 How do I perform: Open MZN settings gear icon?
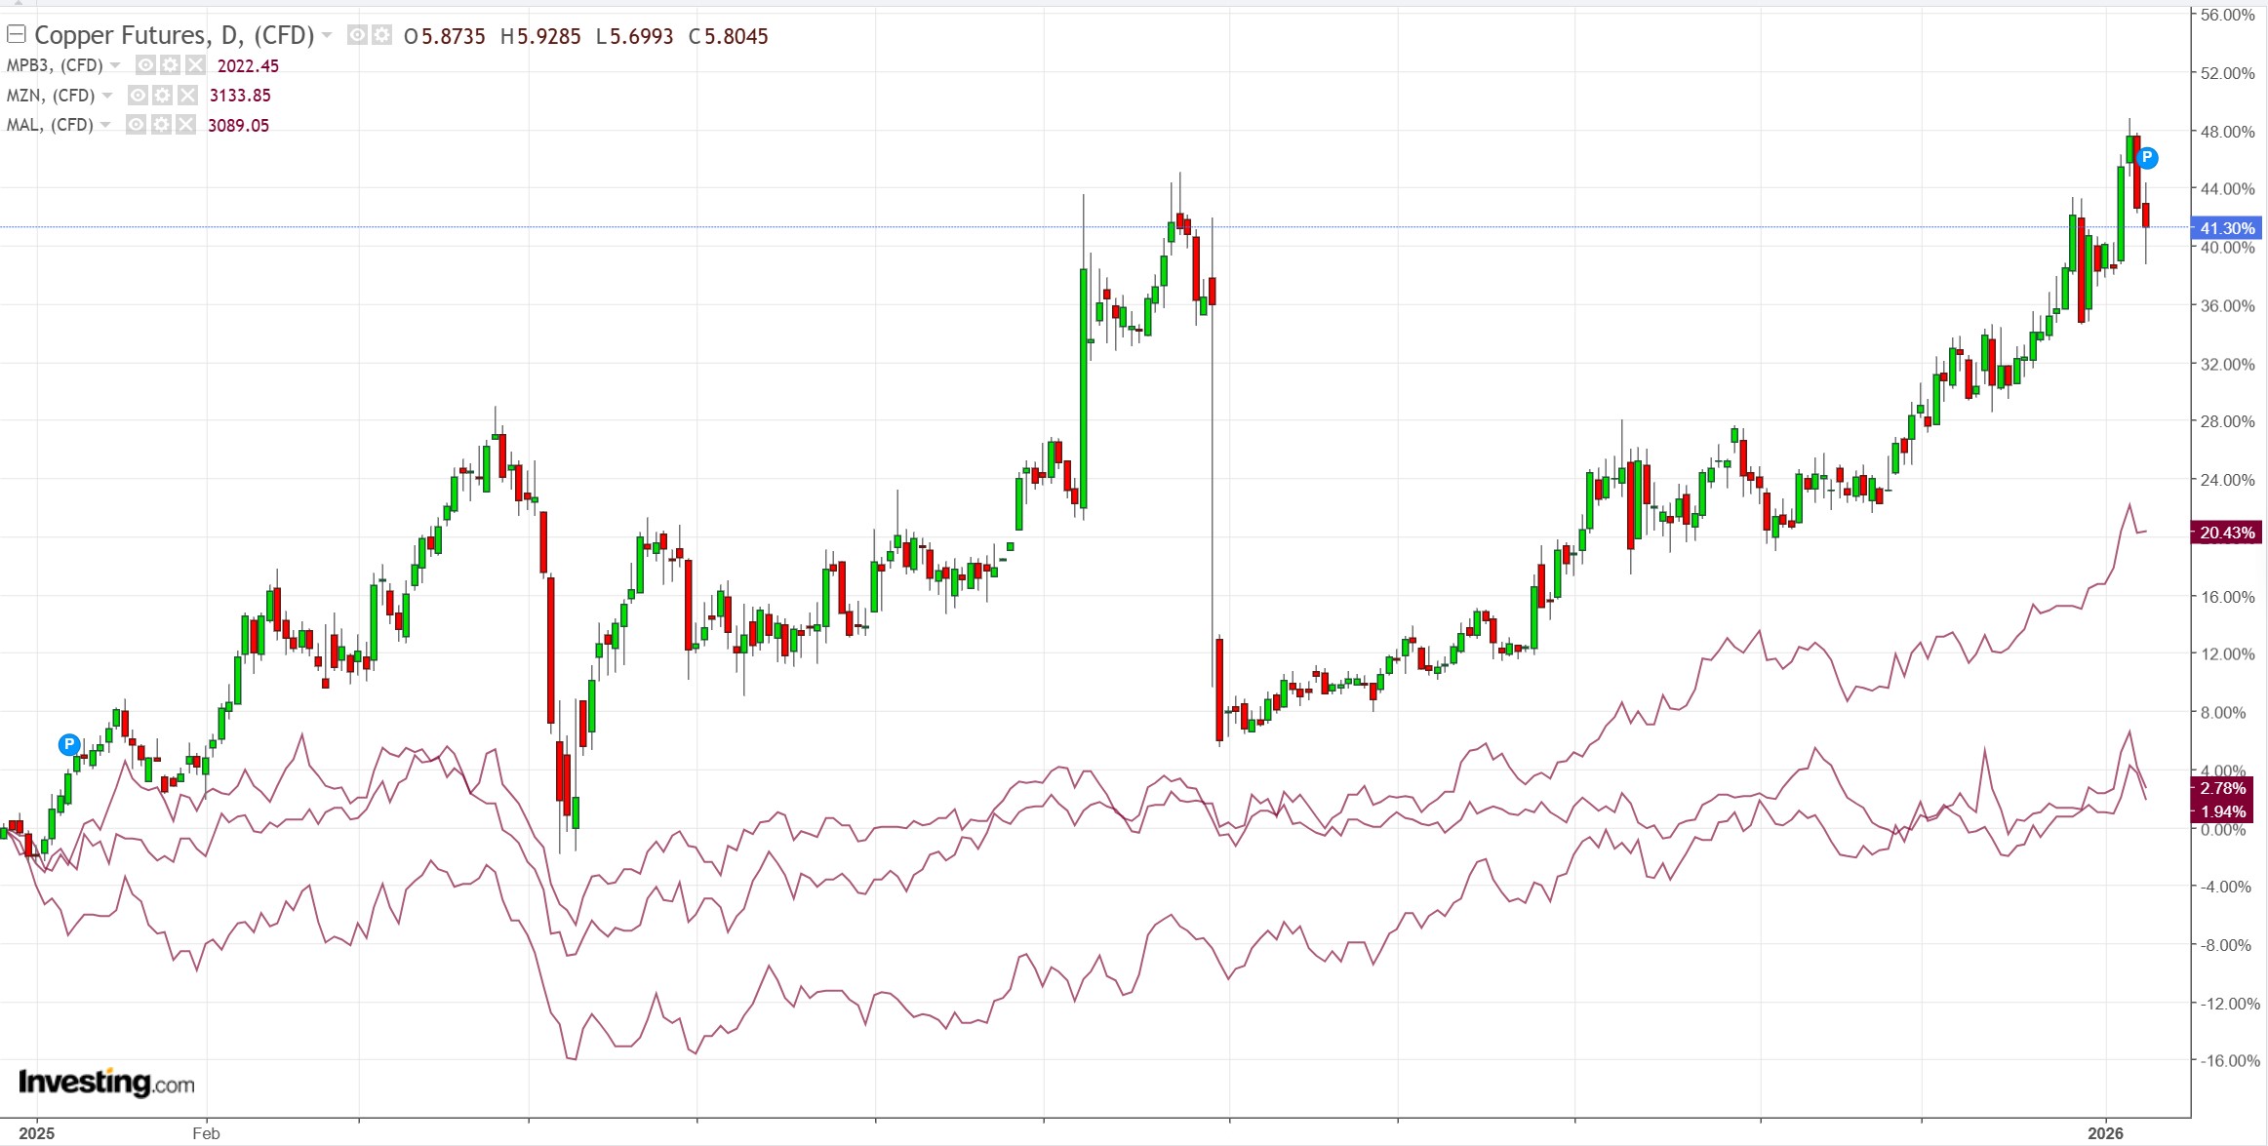point(162,95)
